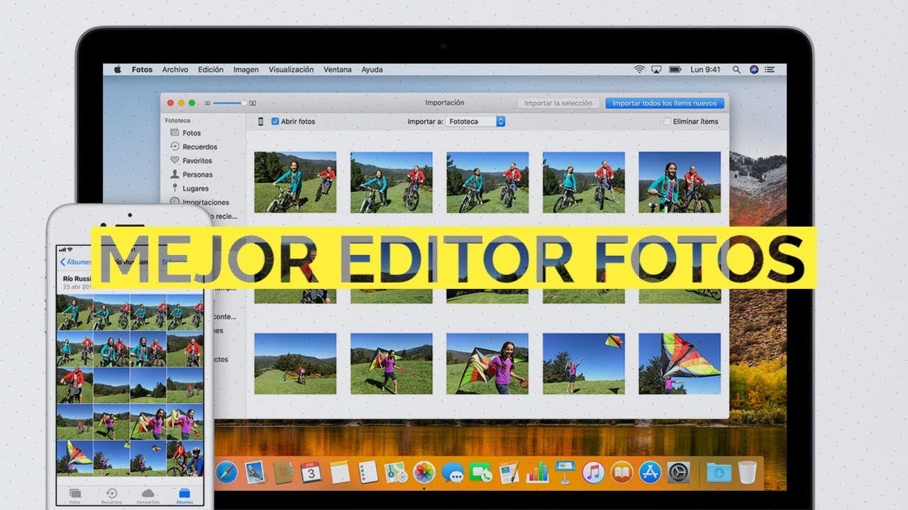Viewport: 908px width, 510px height.
Task: Click Importar todos los ítems nuevos
Action: point(665,103)
